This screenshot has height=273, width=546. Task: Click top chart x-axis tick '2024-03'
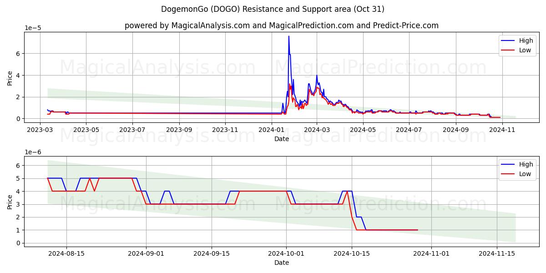(x=317, y=129)
